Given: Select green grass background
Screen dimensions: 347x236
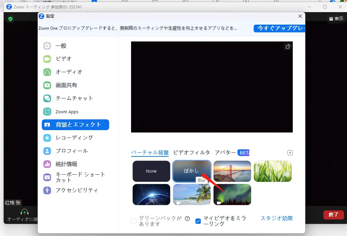Looking at the screenshot, I should (x=273, y=171).
